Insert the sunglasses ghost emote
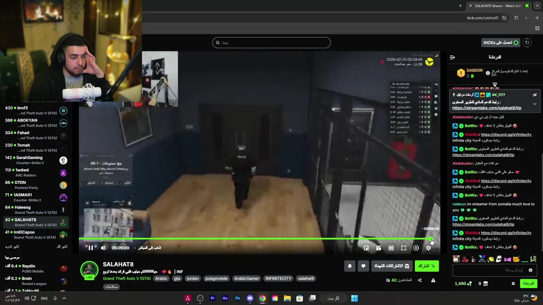 (499, 259)
